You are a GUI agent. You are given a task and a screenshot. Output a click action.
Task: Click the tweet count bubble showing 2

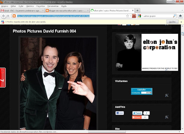[146, 113]
